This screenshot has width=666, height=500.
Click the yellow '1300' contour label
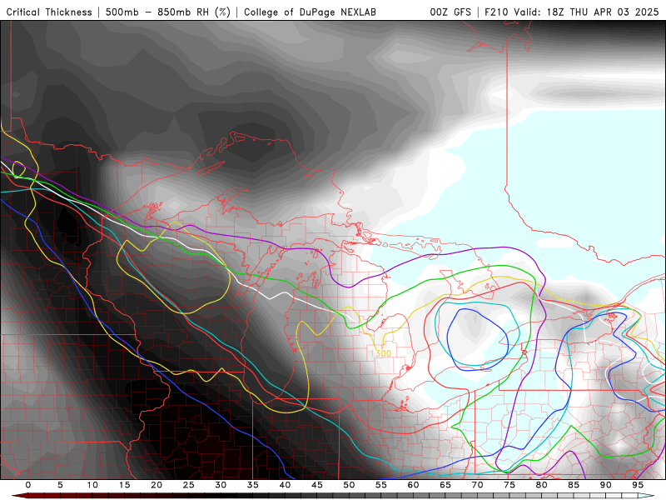(x=380, y=353)
